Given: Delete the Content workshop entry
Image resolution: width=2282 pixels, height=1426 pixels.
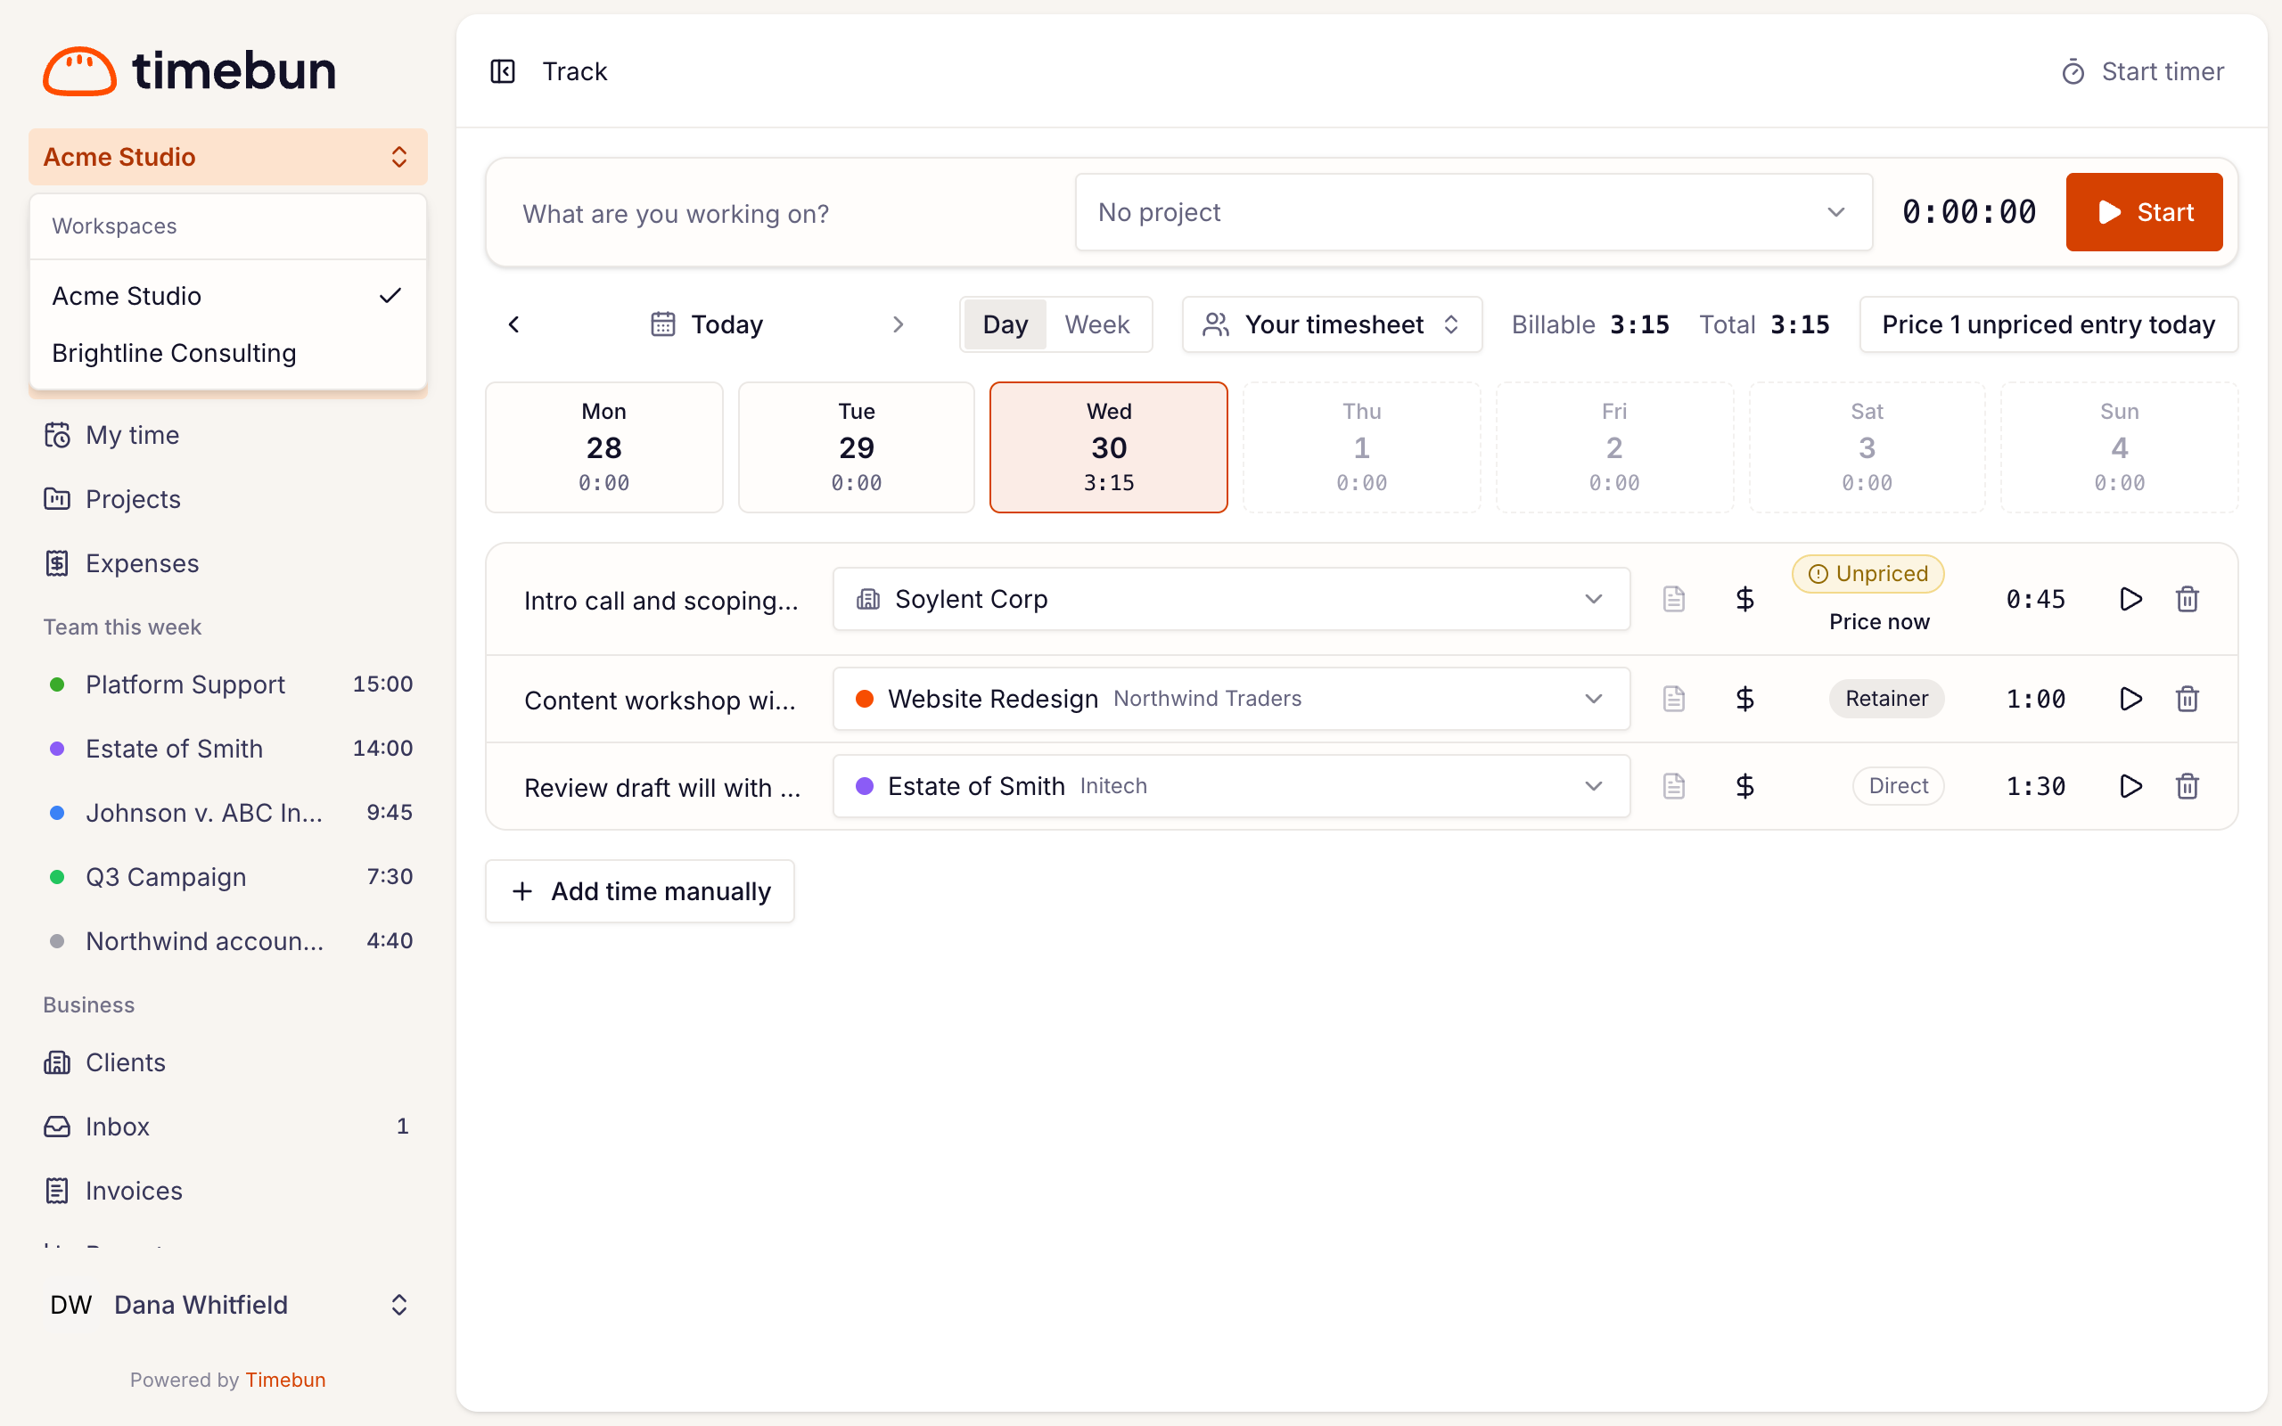Looking at the screenshot, I should [x=2188, y=699].
